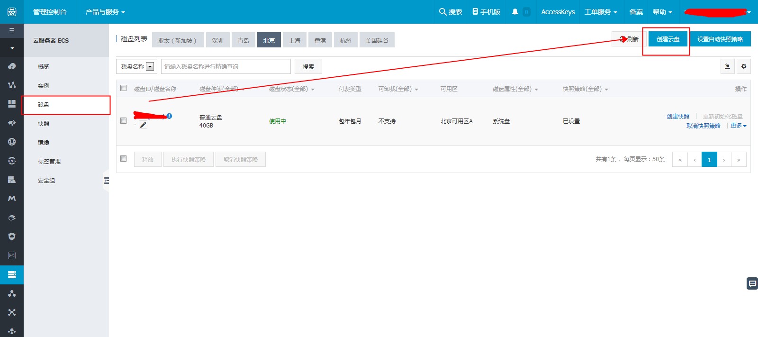Click the blue info icon next to disk ID

[169, 116]
